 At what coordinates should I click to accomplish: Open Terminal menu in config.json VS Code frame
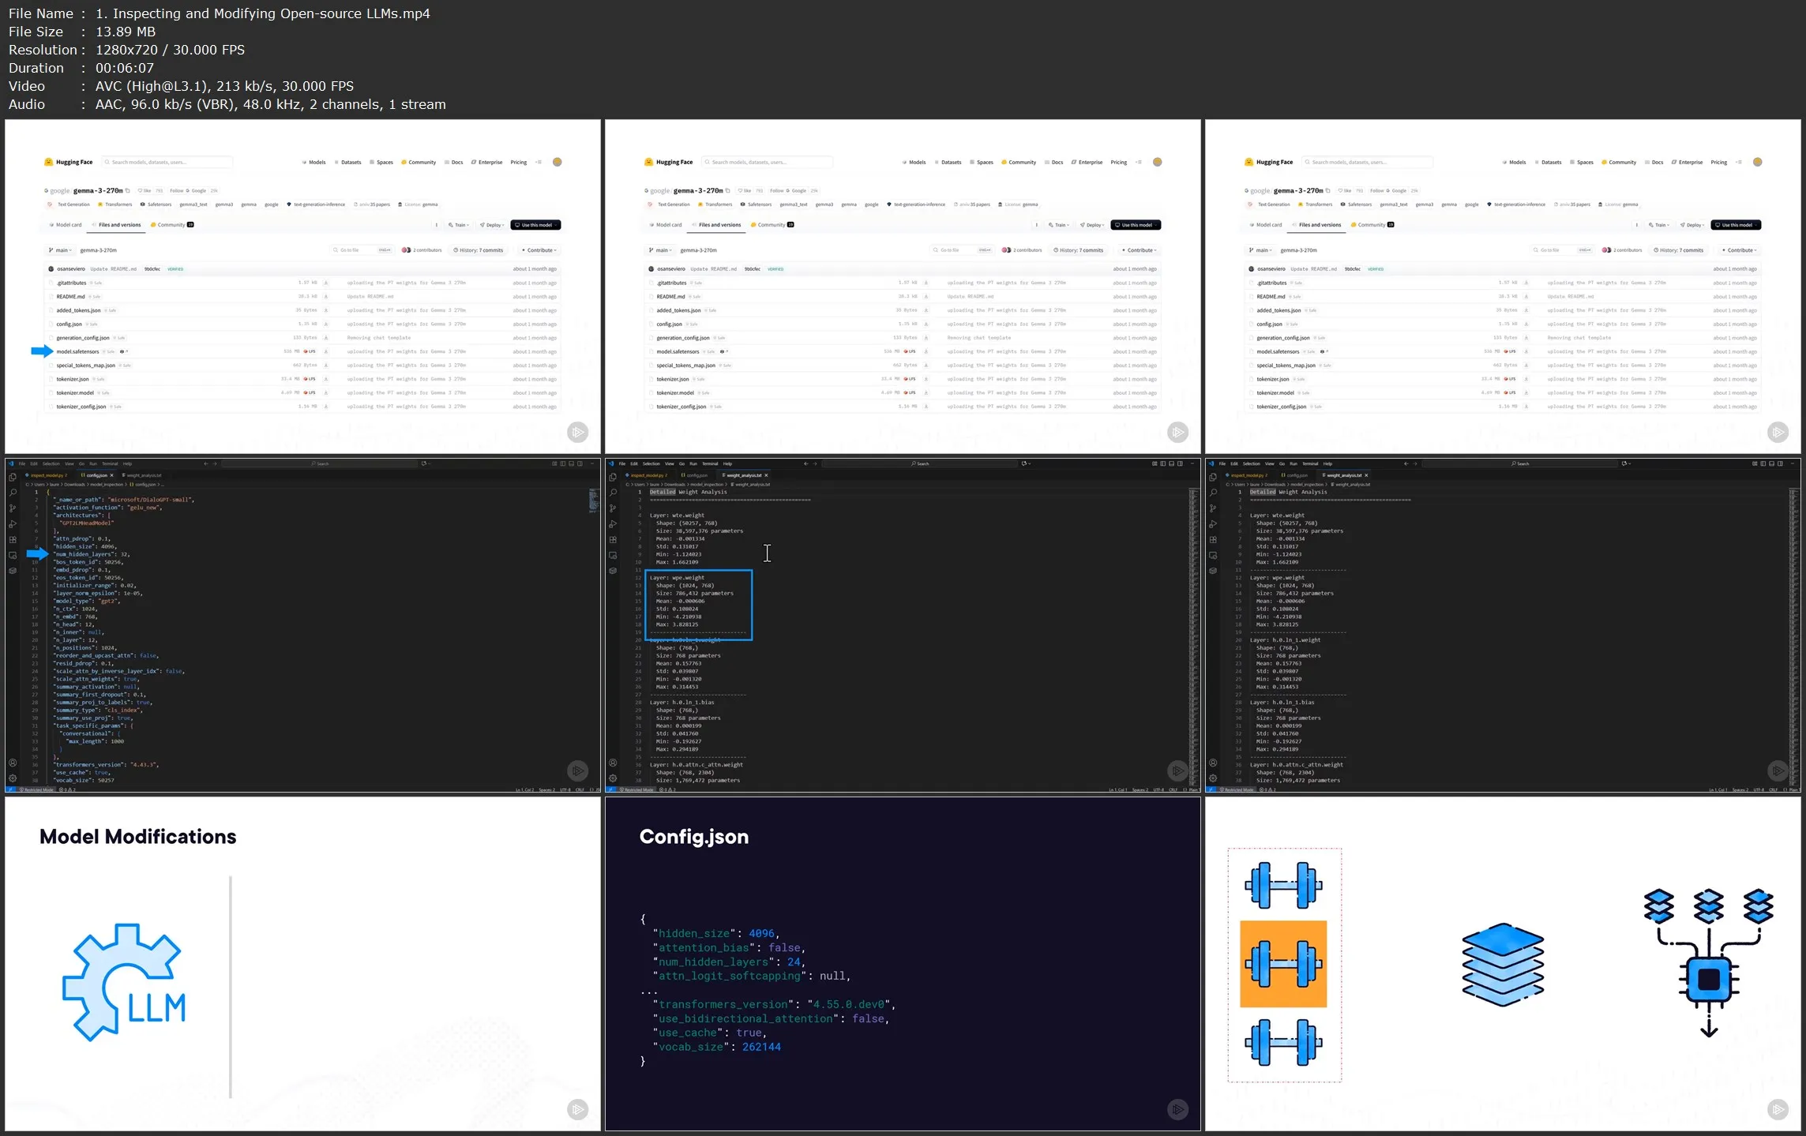[110, 464]
